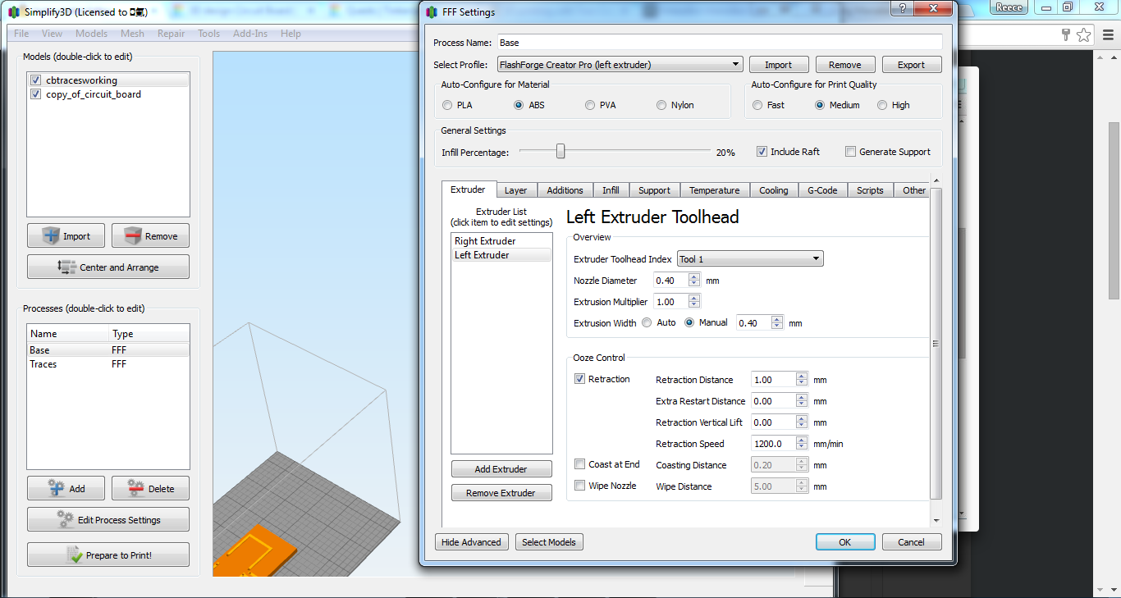Toggle Include Raft checkbox
The width and height of the screenshot is (1121, 598).
click(x=762, y=152)
